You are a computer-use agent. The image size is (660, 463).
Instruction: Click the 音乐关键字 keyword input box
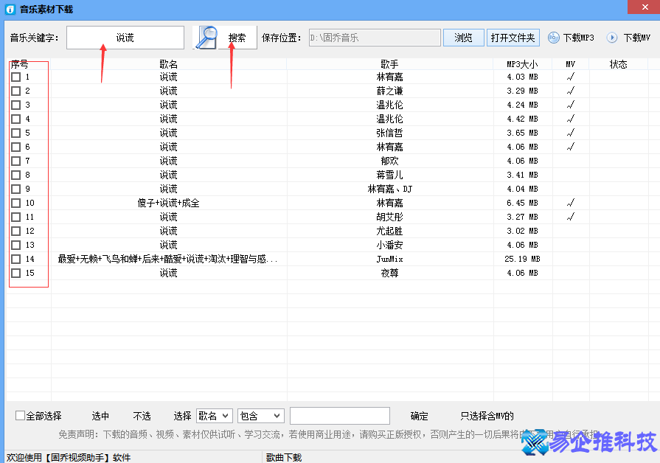click(125, 37)
